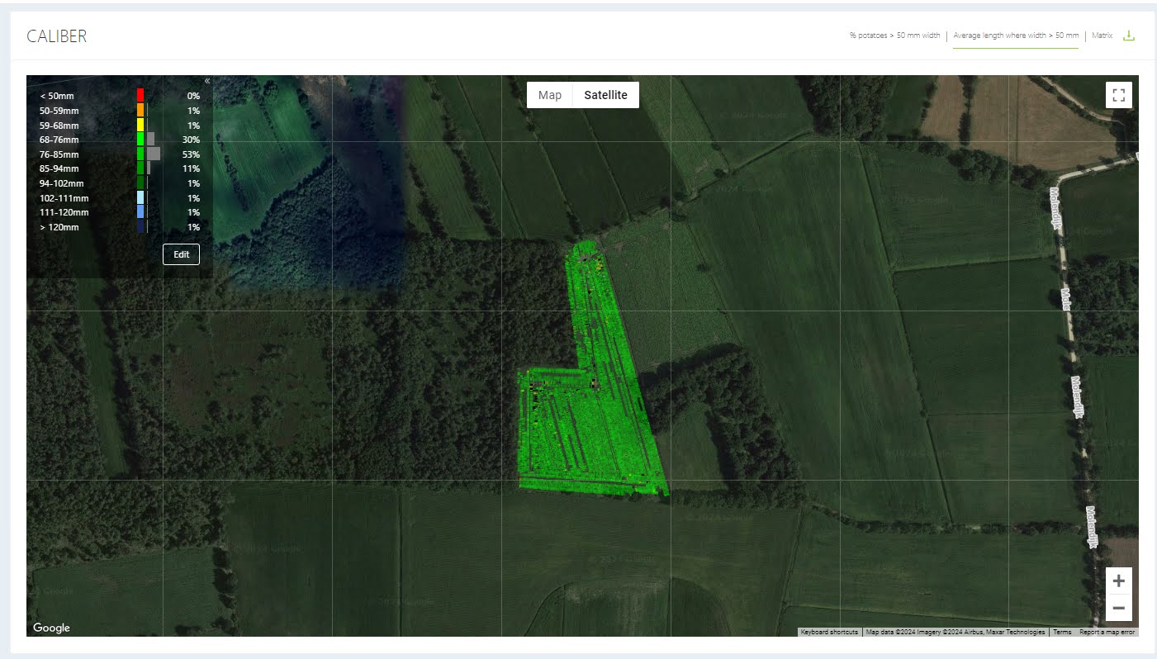Open the Matrix tab
The image size is (1157, 659).
[1102, 36]
